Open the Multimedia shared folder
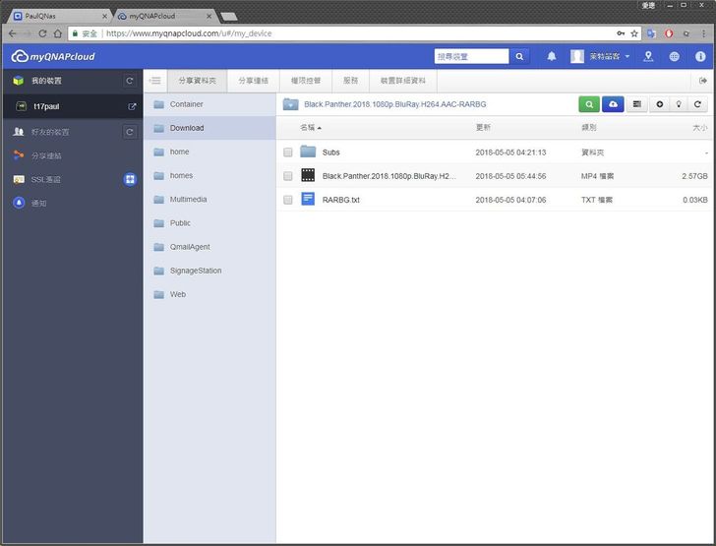Image resolution: width=716 pixels, height=546 pixels. point(188,200)
